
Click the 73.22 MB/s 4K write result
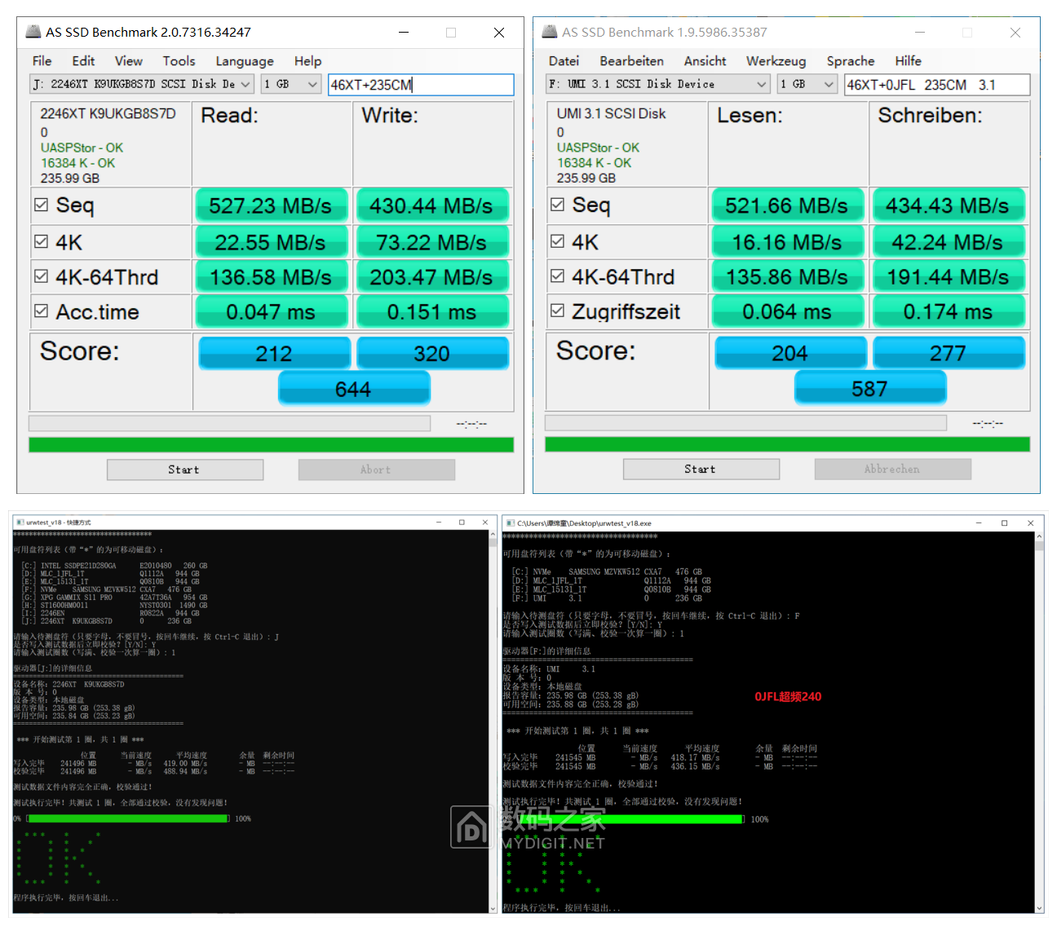pyautogui.click(x=432, y=242)
